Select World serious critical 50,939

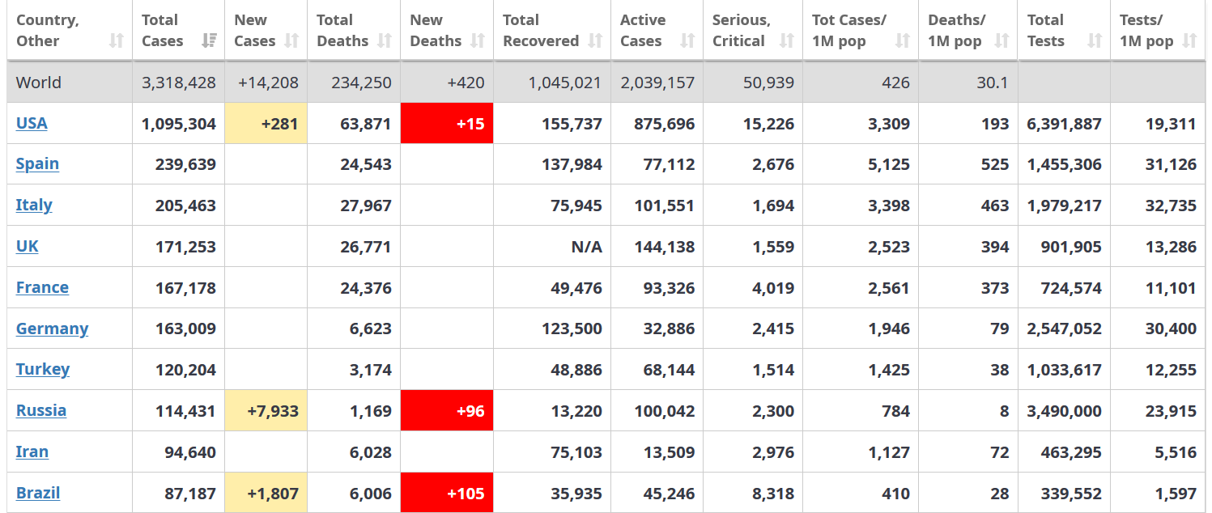[768, 83]
